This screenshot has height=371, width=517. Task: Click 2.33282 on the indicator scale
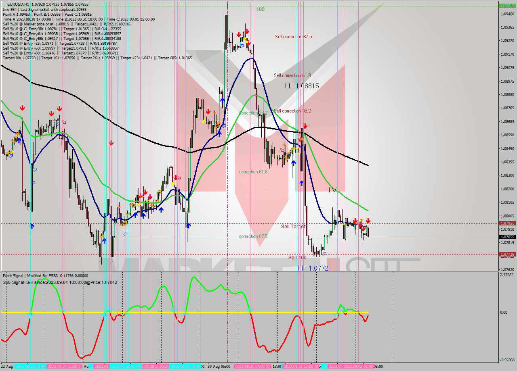(x=507, y=275)
